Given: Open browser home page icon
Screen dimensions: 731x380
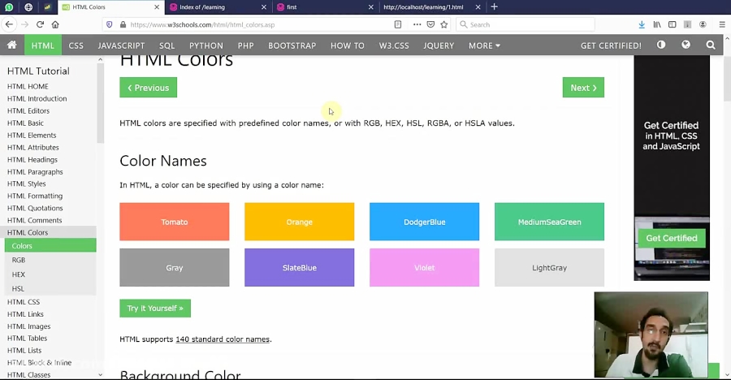Looking at the screenshot, I should 55,24.
